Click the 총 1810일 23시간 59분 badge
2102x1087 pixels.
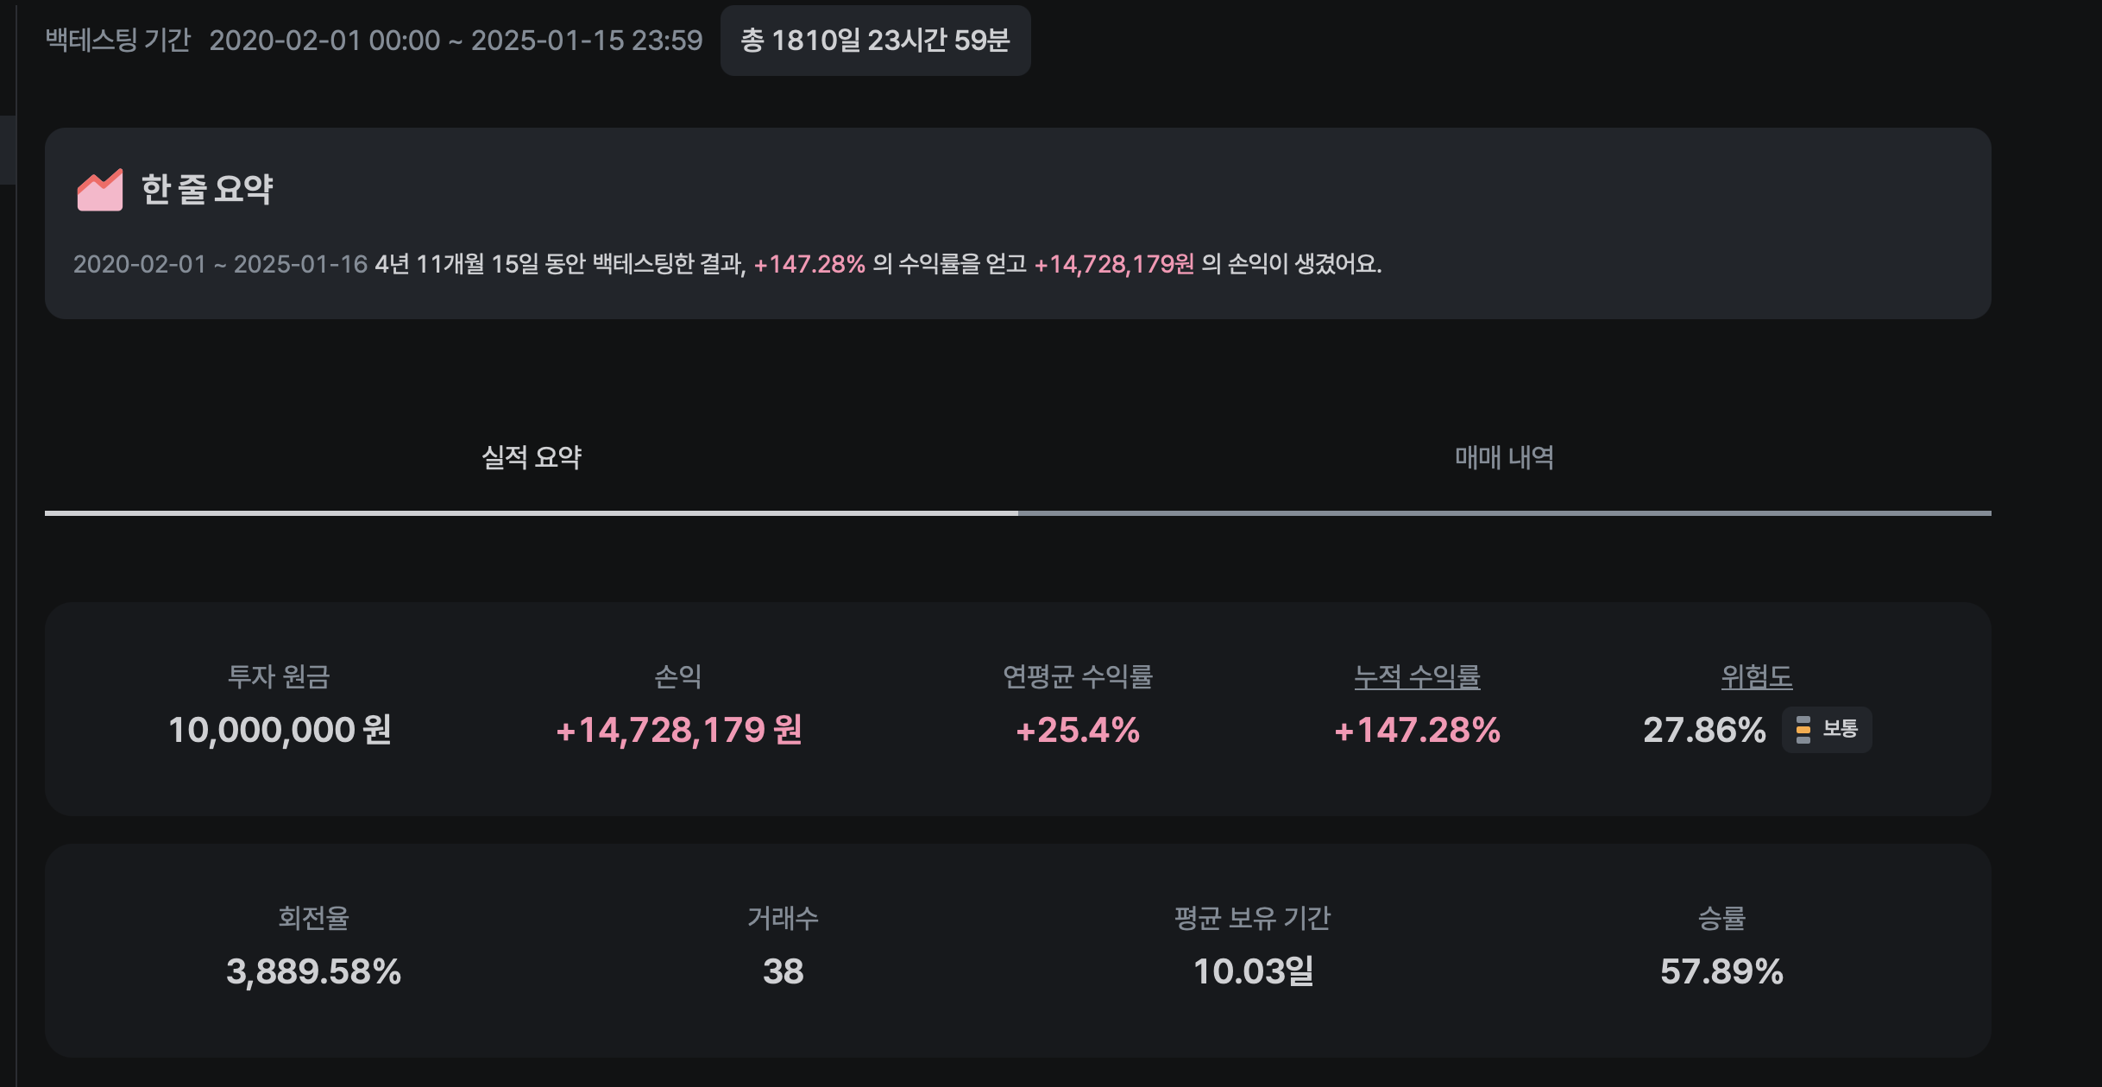(x=875, y=41)
